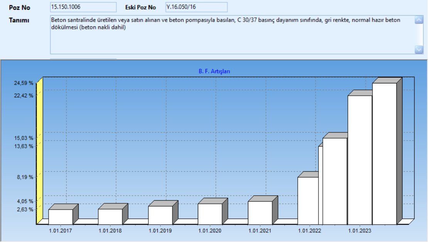Click the 8,19 % axis label
The height and width of the screenshot is (242, 428).
point(25,177)
